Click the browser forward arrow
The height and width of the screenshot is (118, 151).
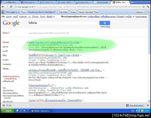[7, 7]
